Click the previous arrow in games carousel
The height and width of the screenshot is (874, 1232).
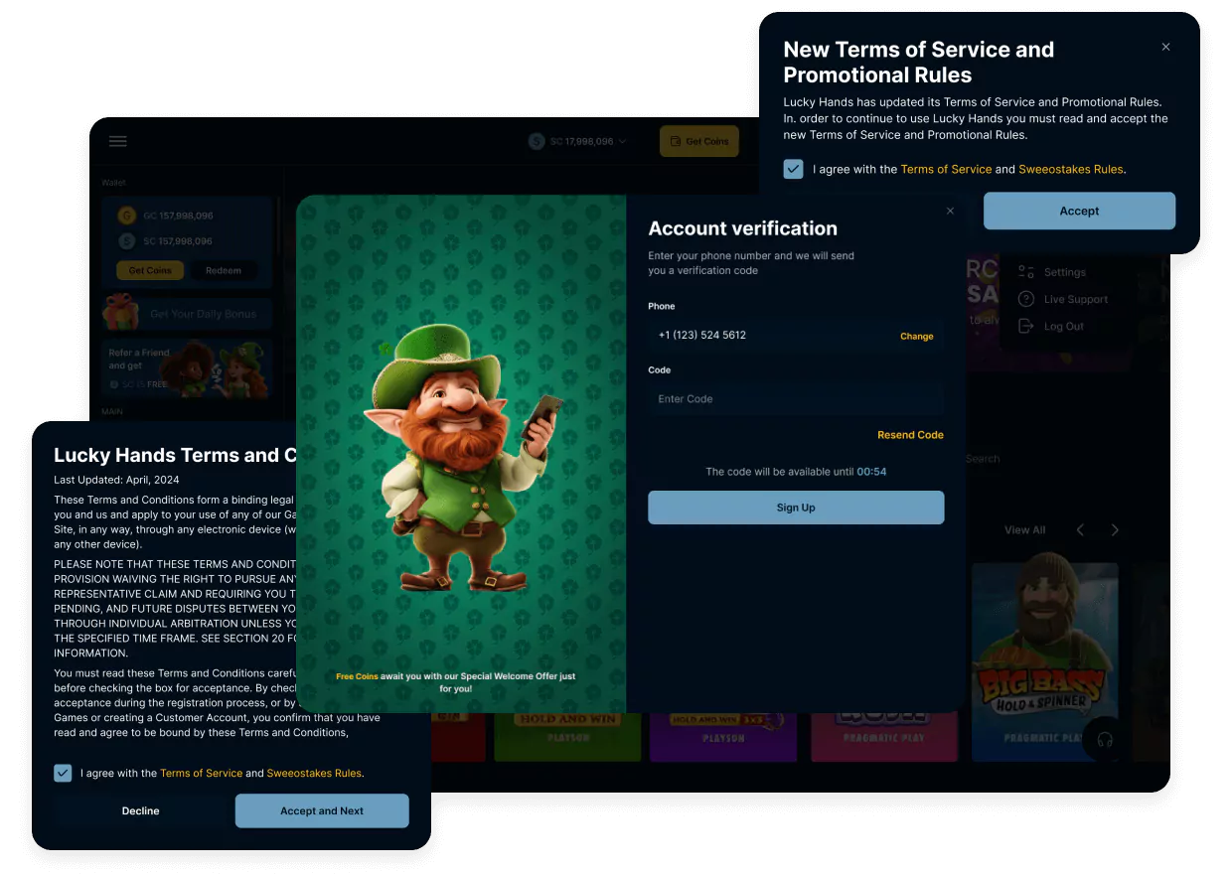pyautogui.click(x=1080, y=530)
